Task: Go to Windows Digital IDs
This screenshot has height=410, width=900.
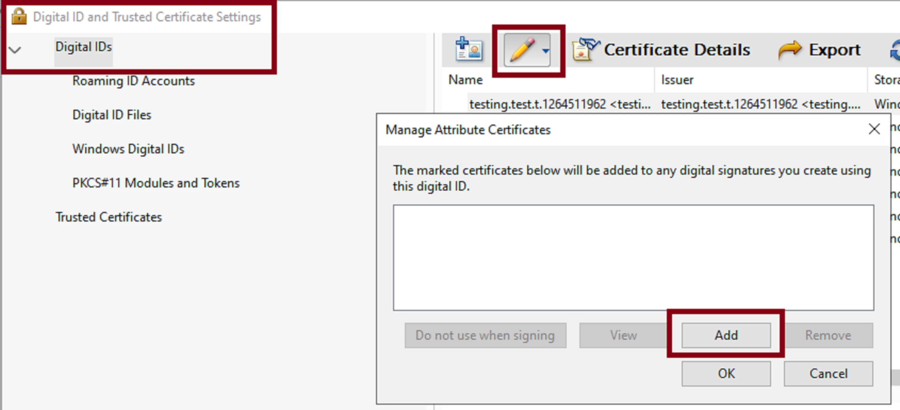Action: click(128, 149)
